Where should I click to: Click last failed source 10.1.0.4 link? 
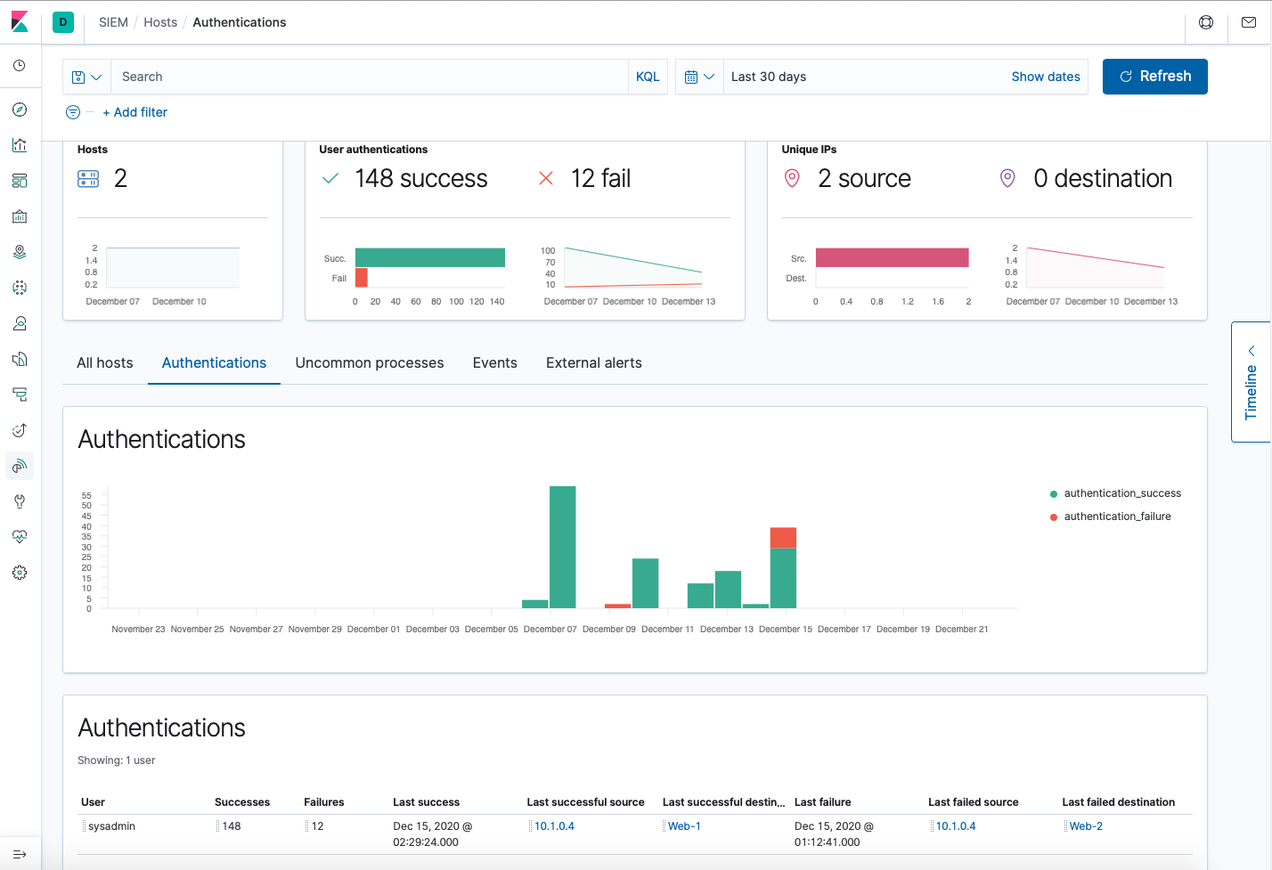coord(956,826)
